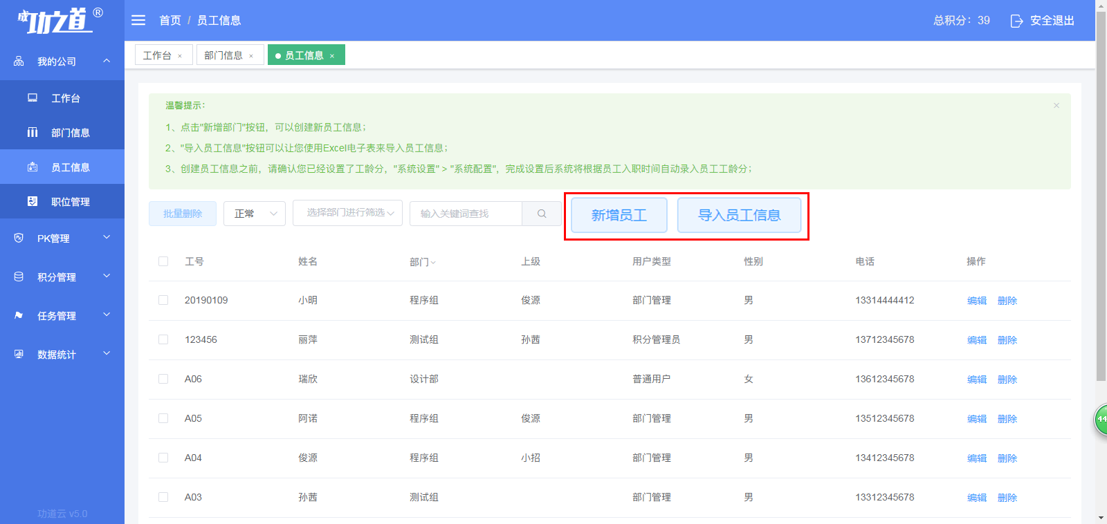Click the 导入员工信息 button
The image size is (1107, 524).
(739, 215)
